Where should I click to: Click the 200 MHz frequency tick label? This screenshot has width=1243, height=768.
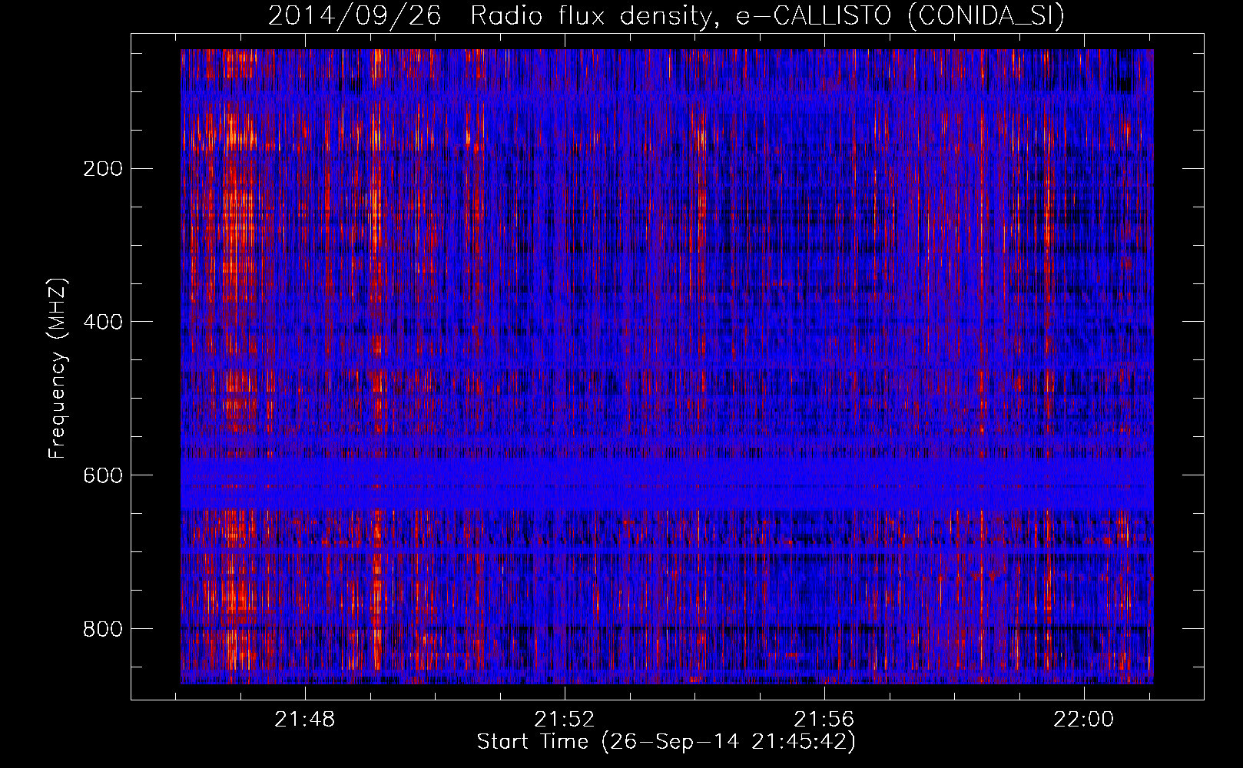(102, 169)
